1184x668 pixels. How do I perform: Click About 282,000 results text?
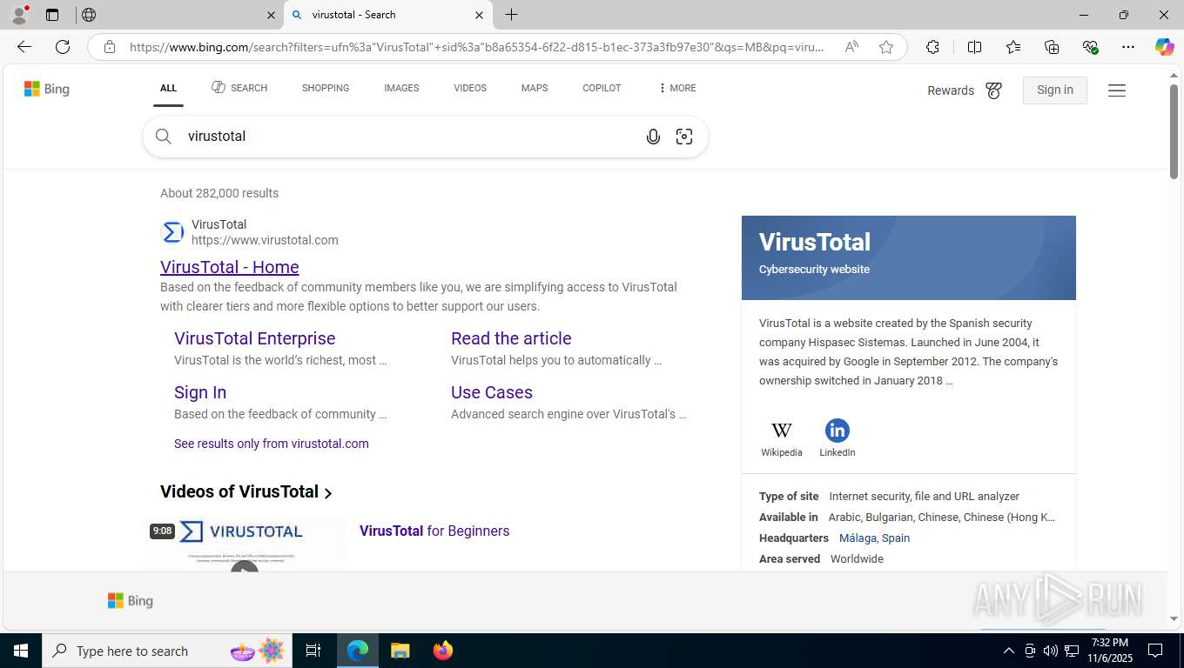[219, 193]
